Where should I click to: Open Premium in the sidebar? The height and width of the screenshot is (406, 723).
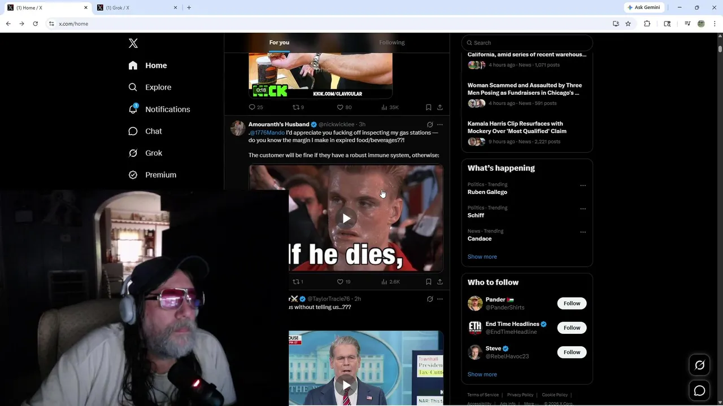[x=153, y=175]
